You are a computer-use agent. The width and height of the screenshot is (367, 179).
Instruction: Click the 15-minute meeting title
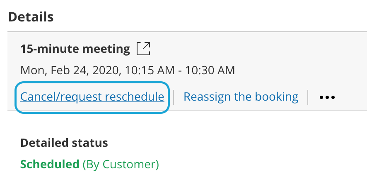point(75,49)
